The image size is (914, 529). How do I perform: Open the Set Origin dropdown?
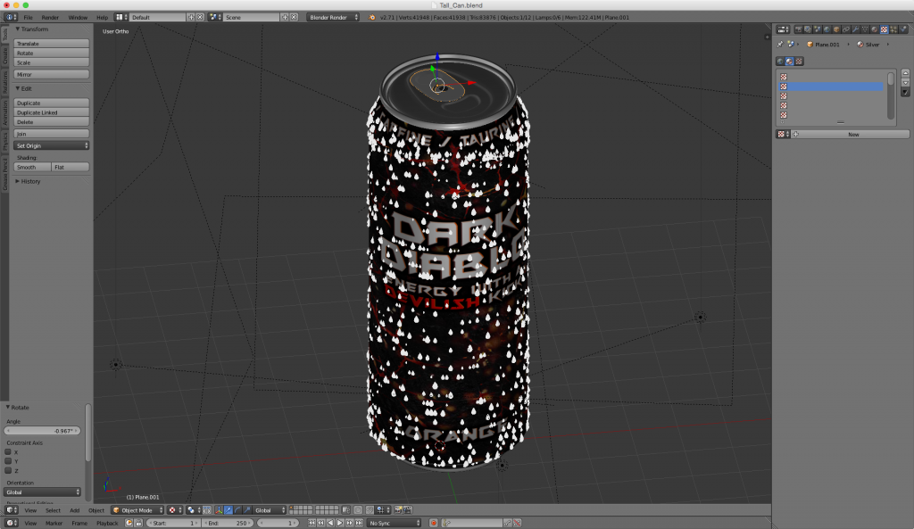coord(52,145)
